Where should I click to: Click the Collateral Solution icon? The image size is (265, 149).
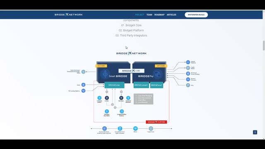[99, 98]
